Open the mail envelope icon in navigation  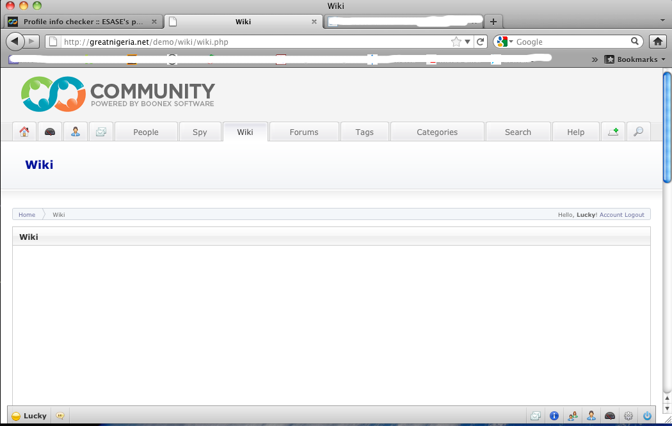(101, 132)
